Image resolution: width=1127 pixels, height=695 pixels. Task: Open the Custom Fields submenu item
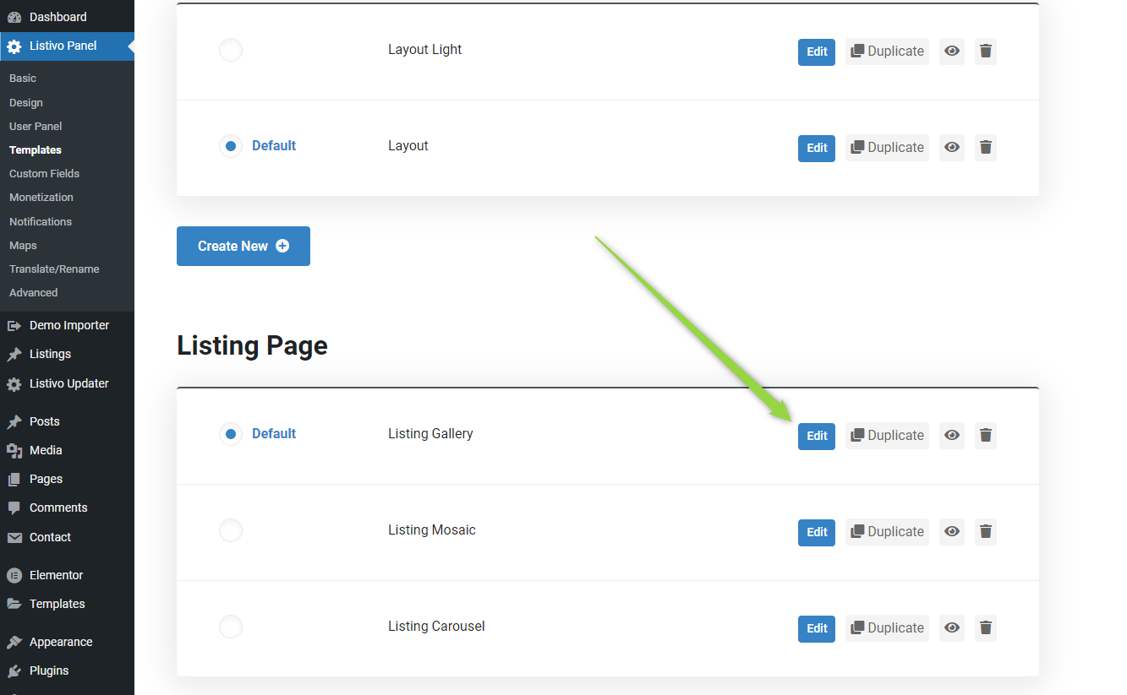(44, 174)
